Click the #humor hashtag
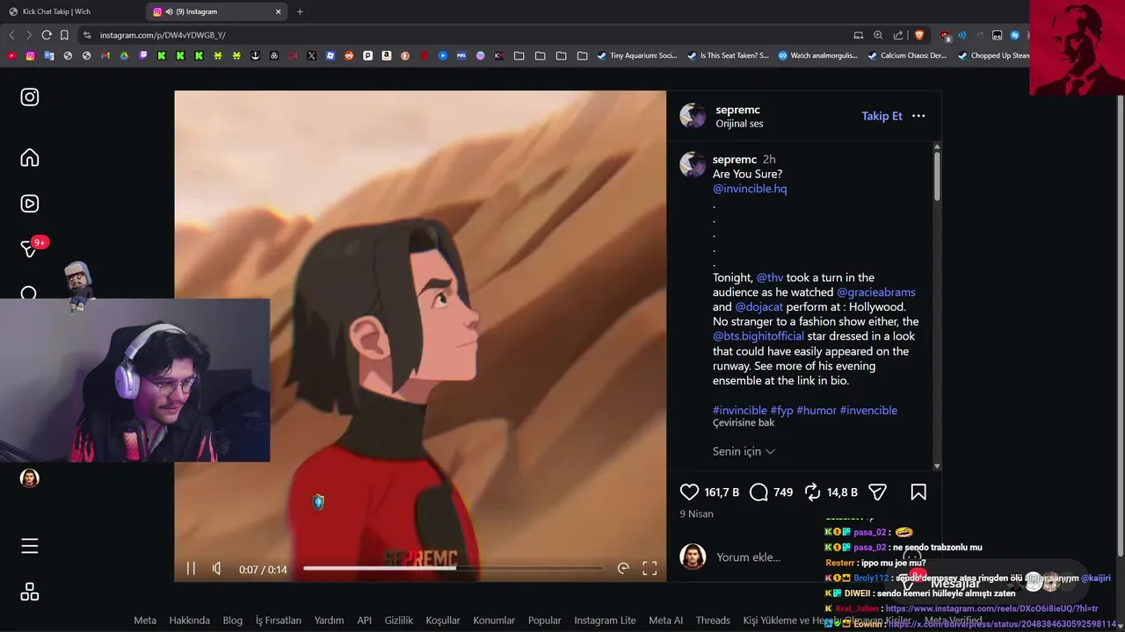 [817, 411]
